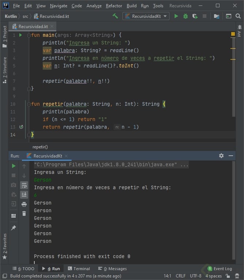
Task: Click the editor vertical scrollbar
Action: 234,77
